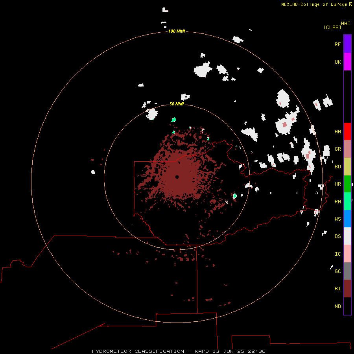
Task: Click the RA aqua green legend swatch
Action: coord(347,201)
